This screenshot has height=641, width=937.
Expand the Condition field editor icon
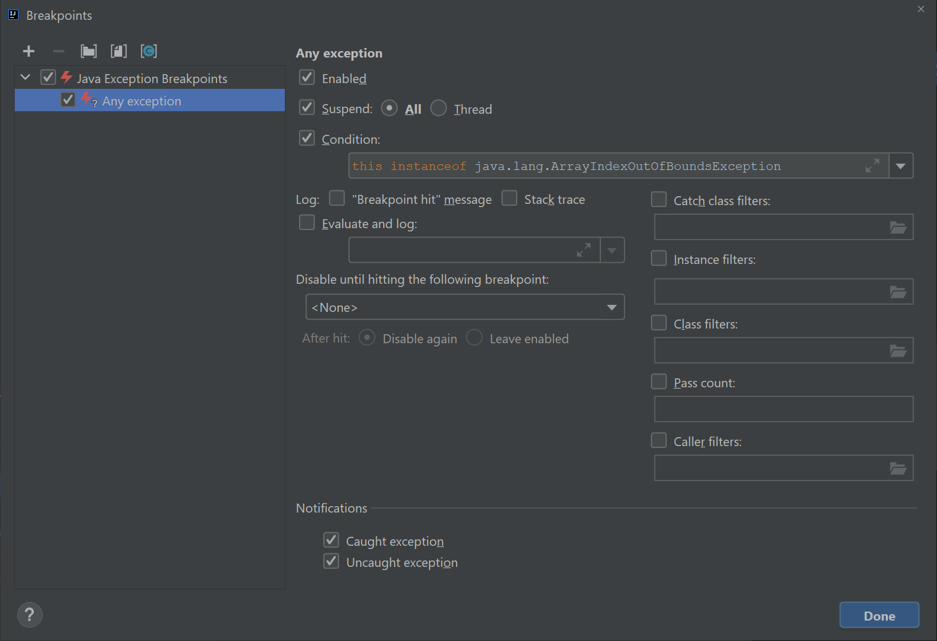coord(872,166)
